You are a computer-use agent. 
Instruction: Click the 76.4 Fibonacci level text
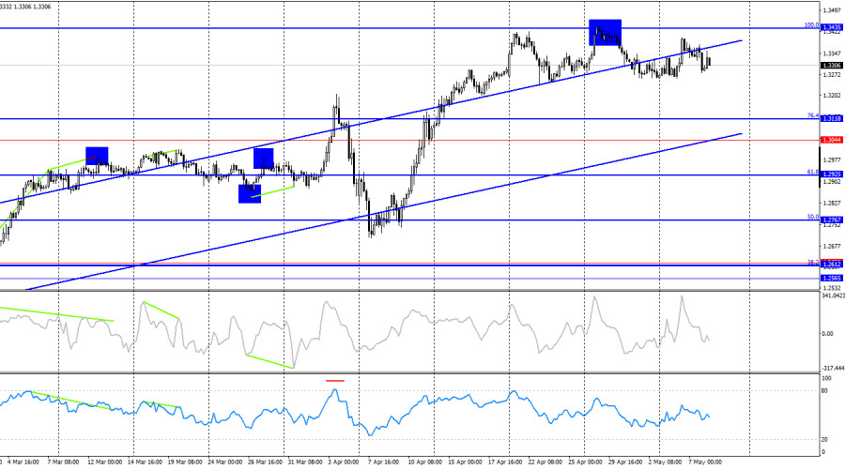coord(813,115)
